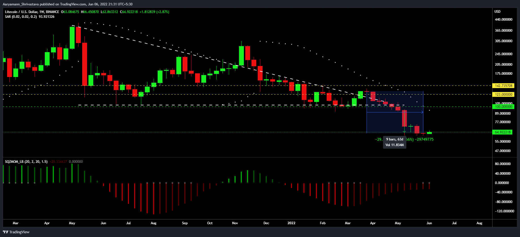
Task: Click the open price O63.084675 in header
Action: click(70, 12)
